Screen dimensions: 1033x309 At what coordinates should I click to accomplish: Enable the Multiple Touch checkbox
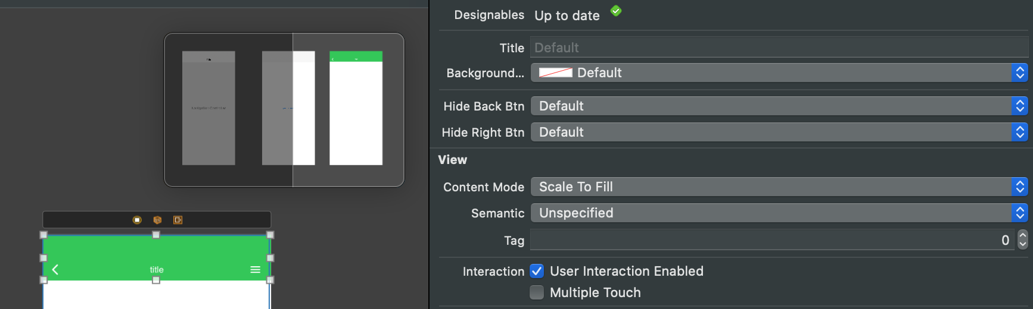click(x=537, y=292)
